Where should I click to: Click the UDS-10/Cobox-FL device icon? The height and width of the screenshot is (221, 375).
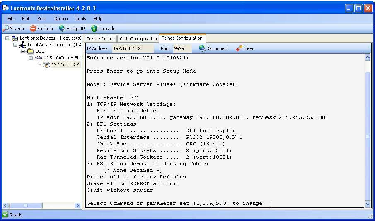38,58
